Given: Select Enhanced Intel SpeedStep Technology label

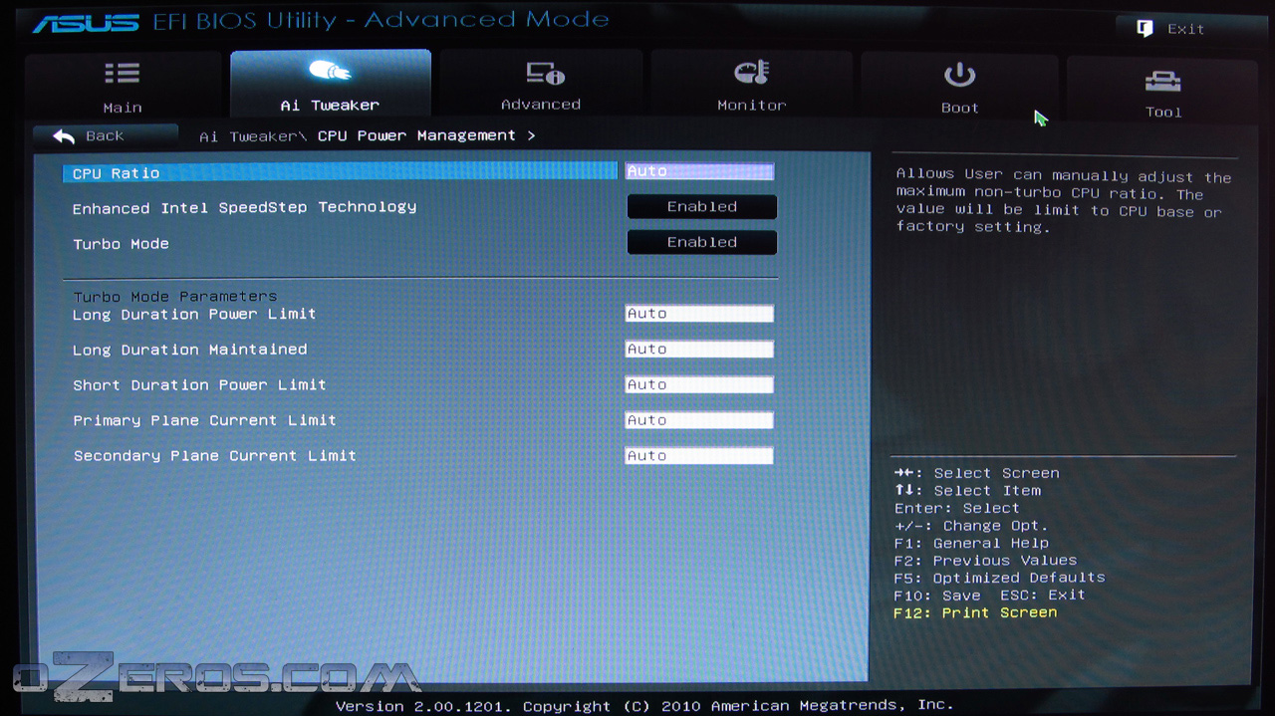Looking at the screenshot, I should pos(244,208).
